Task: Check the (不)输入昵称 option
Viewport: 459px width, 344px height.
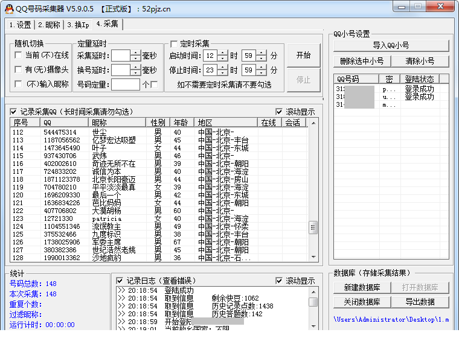Action: 18,84
